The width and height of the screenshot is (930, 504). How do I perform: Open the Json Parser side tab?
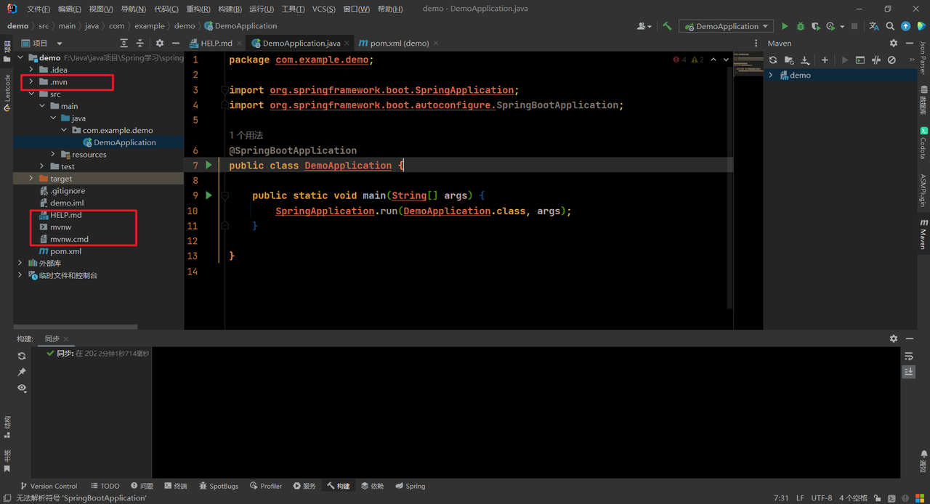pos(923,57)
